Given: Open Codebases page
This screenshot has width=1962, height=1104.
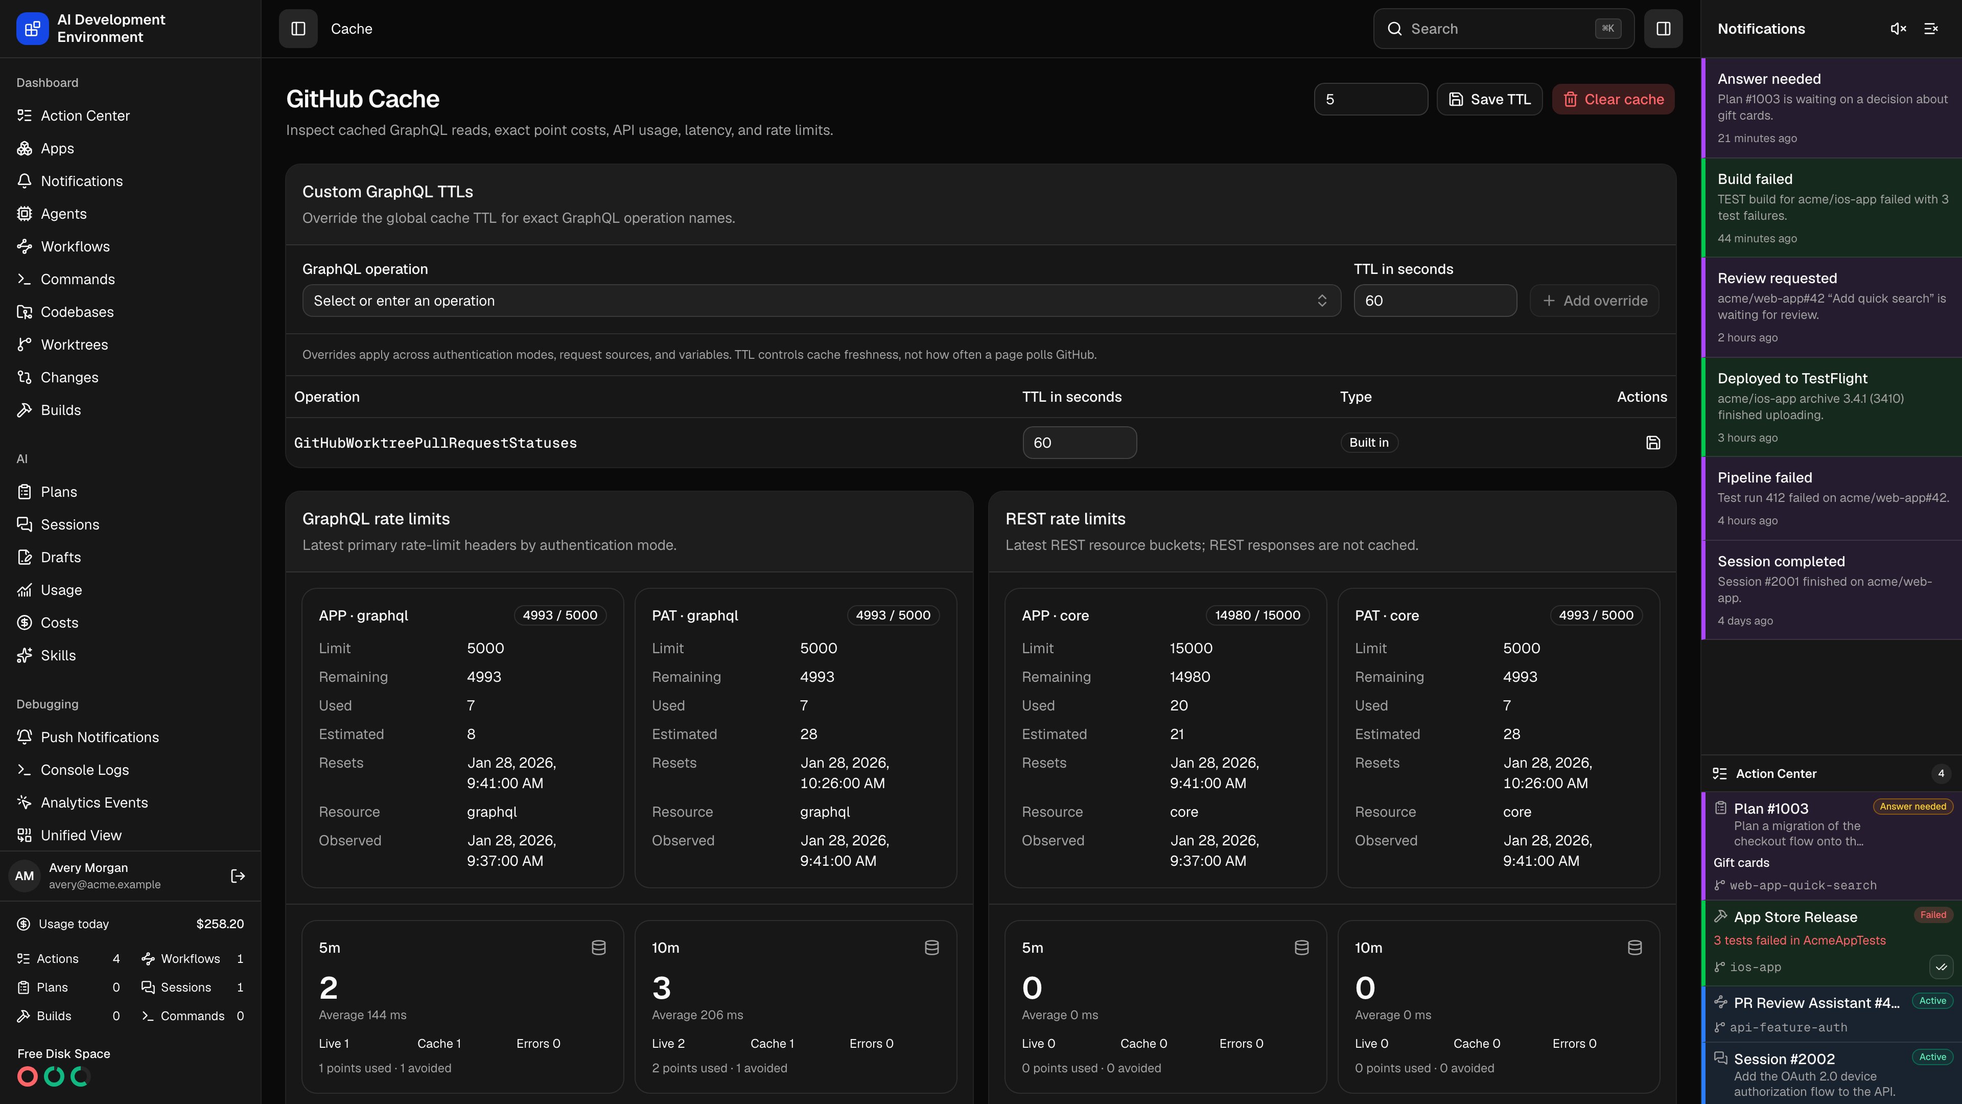Looking at the screenshot, I should pyautogui.click(x=130, y=312).
